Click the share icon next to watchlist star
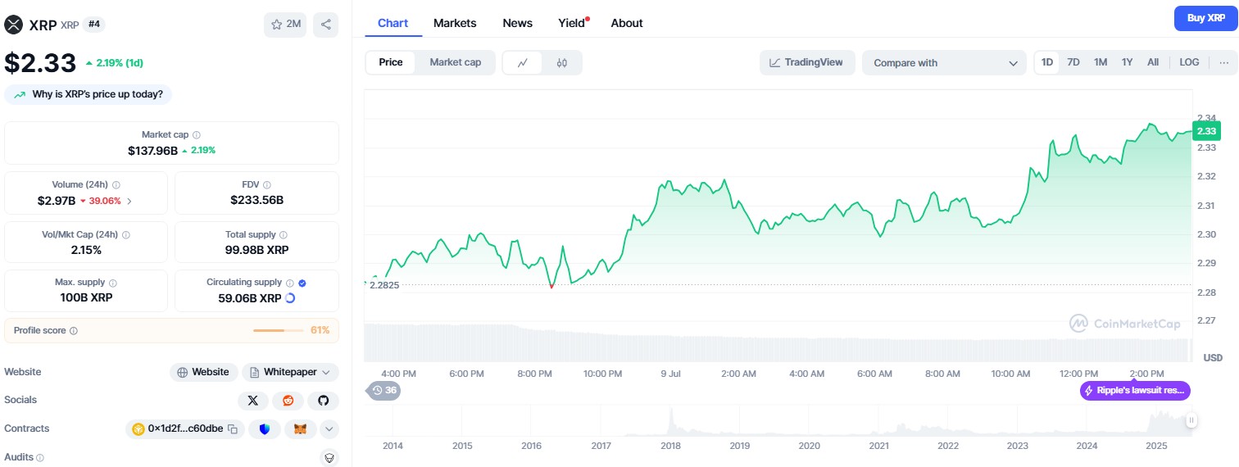The height and width of the screenshot is (467, 1239). [x=325, y=25]
